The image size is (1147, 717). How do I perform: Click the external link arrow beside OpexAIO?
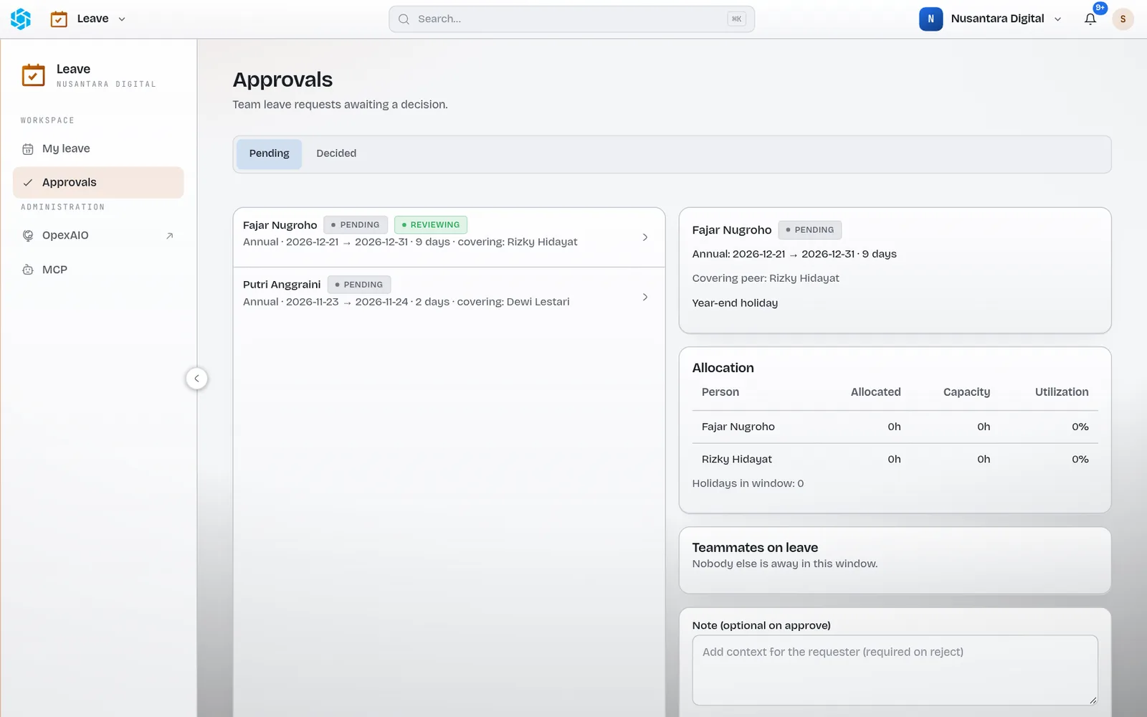(170, 236)
